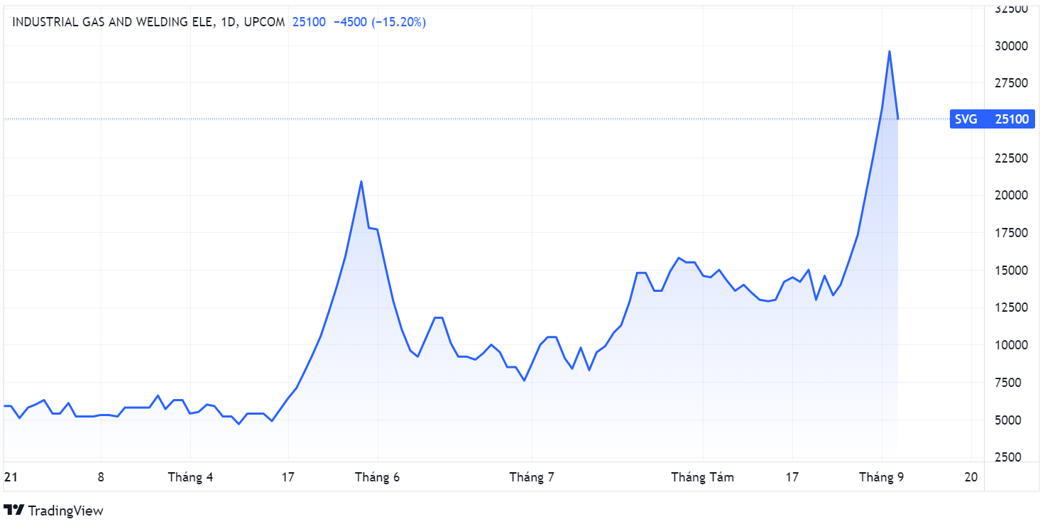Click the 10000 price scale label

(x=1012, y=345)
